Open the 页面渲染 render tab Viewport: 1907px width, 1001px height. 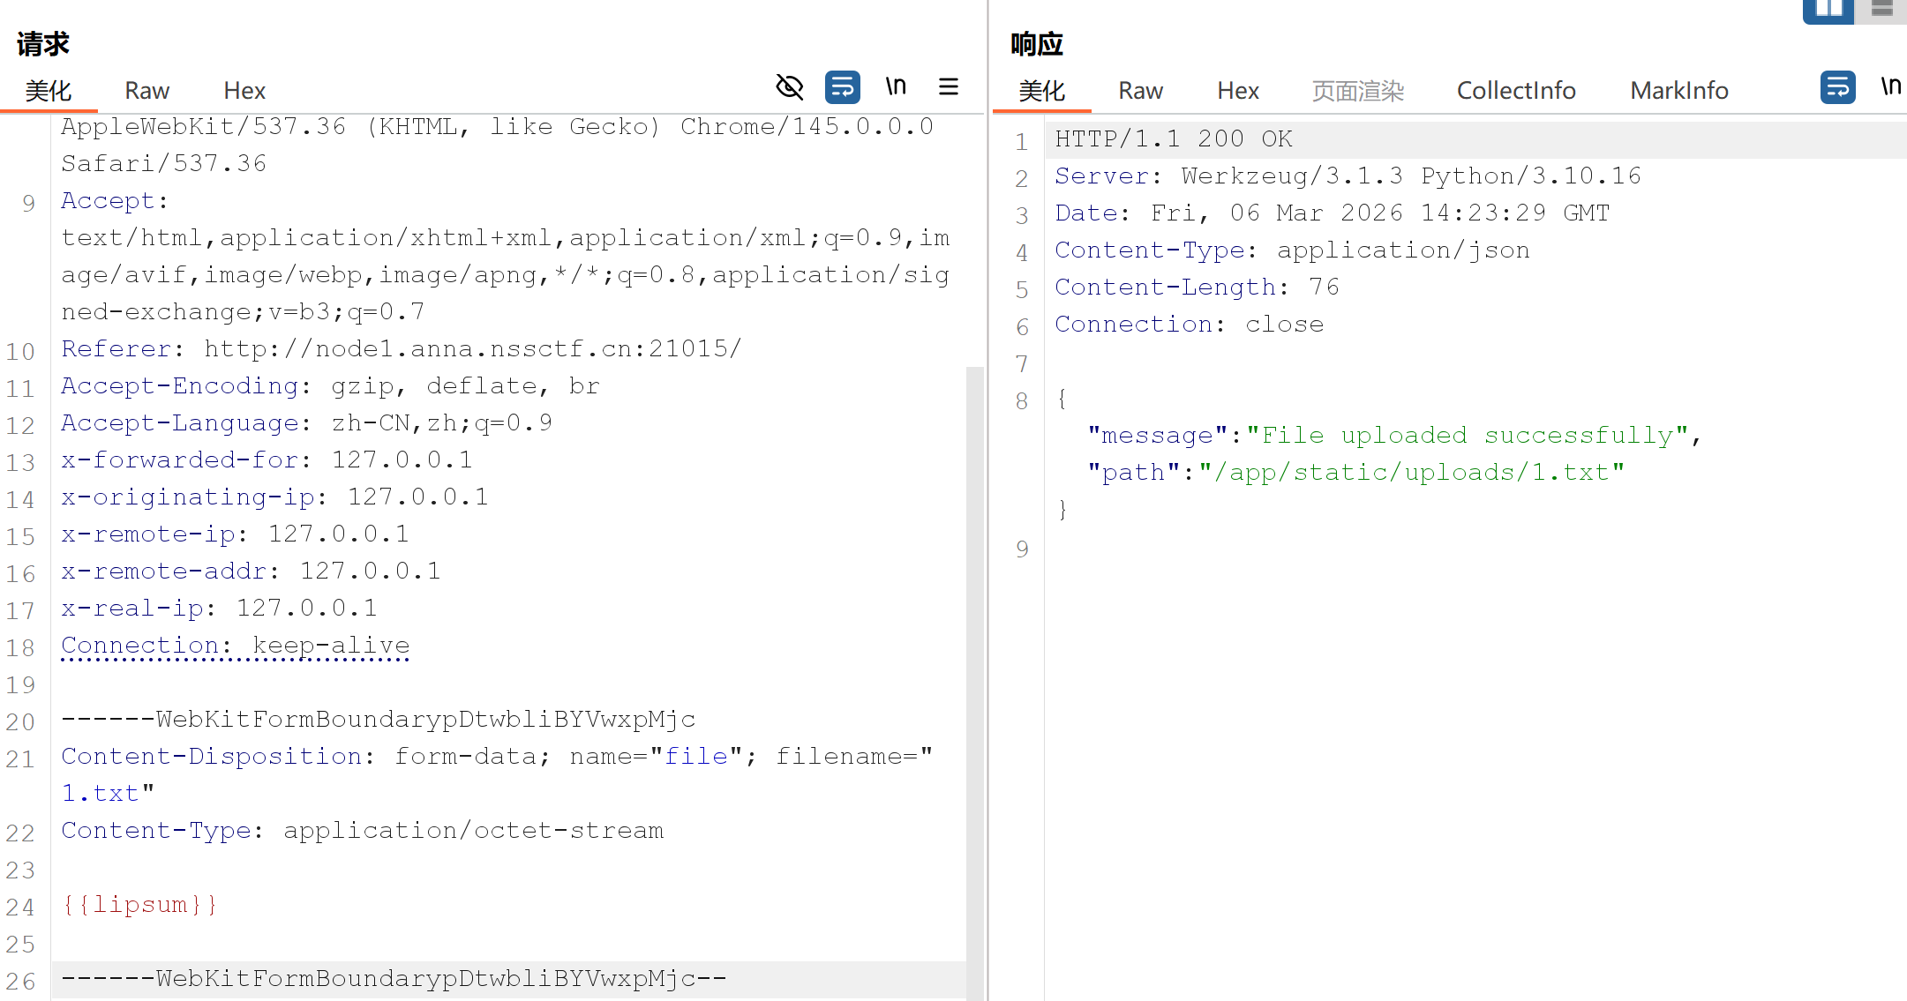tap(1357, 91)
